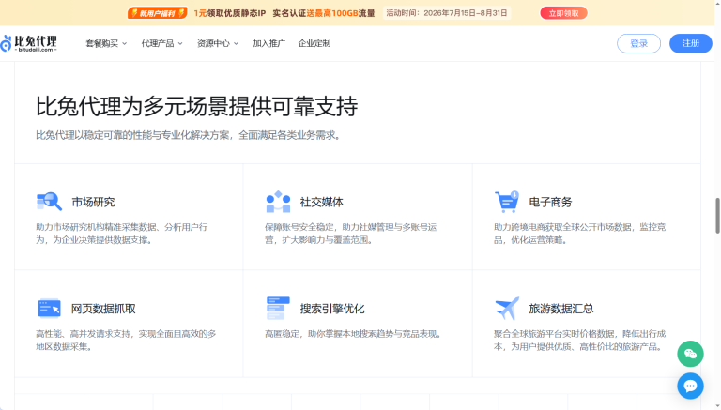Click the 网页数据抓取 browser icon
721x410 pixels.
[x=49, y=309]
